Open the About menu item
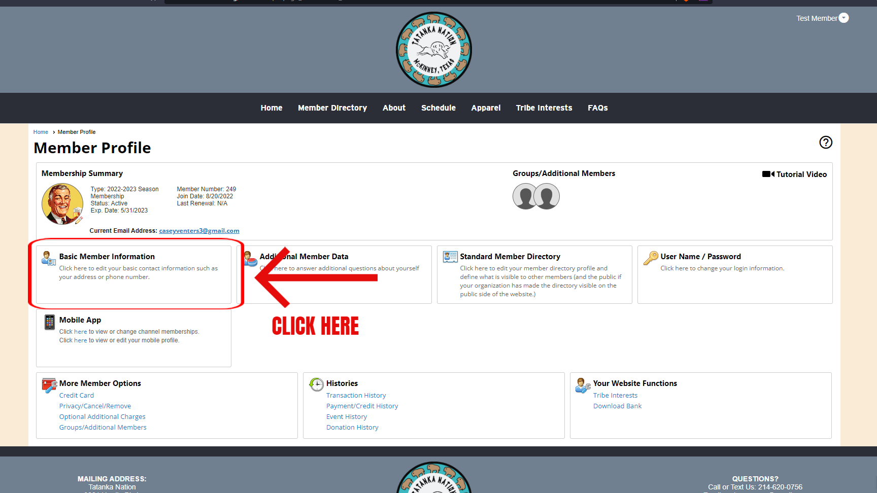Screen dimensions: 877x493 [x=394, y=108]
